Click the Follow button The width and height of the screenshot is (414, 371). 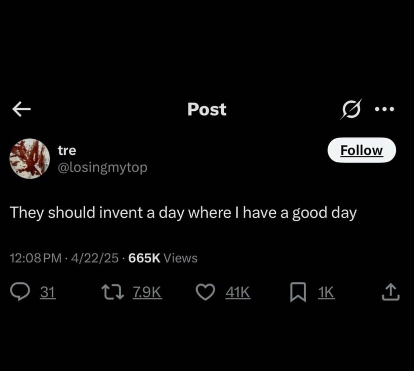click(362, 150)
